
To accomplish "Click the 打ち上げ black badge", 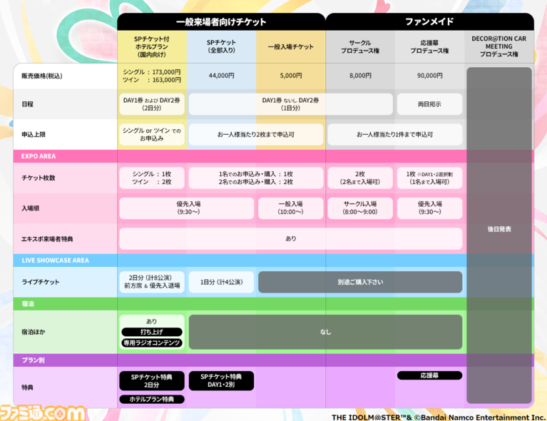I will [x=151, y=332].
